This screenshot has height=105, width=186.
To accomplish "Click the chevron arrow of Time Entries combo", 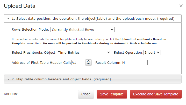I will (109, 52).
